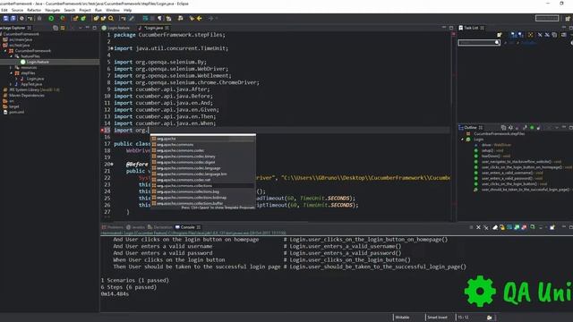The width and height of the screenshot is (573, 322).
Task: Select the Console tab
Action: coord(187,227)
